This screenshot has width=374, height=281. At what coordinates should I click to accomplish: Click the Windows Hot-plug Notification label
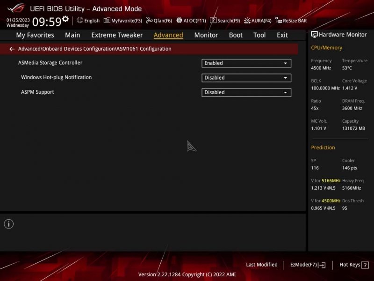[x=56, y=77]
